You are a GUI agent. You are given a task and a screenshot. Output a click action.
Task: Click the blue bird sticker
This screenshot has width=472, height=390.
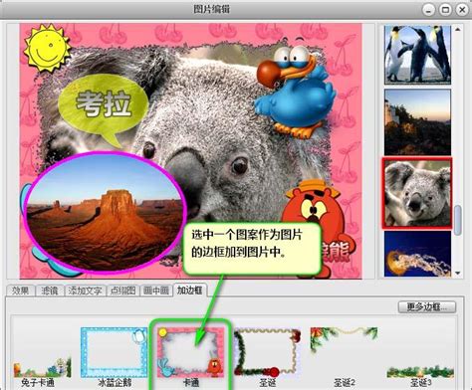295,92
